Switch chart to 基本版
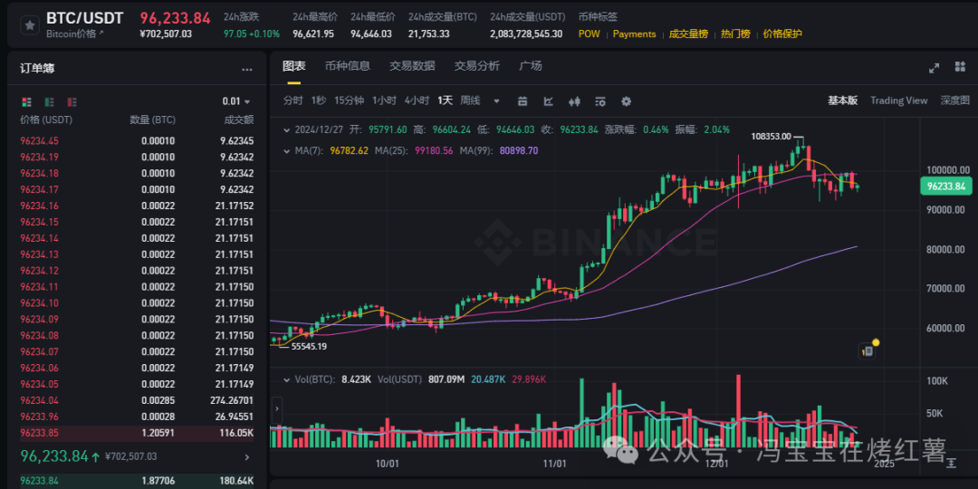The width and height of the screenshot is (978, 489). 843,101
